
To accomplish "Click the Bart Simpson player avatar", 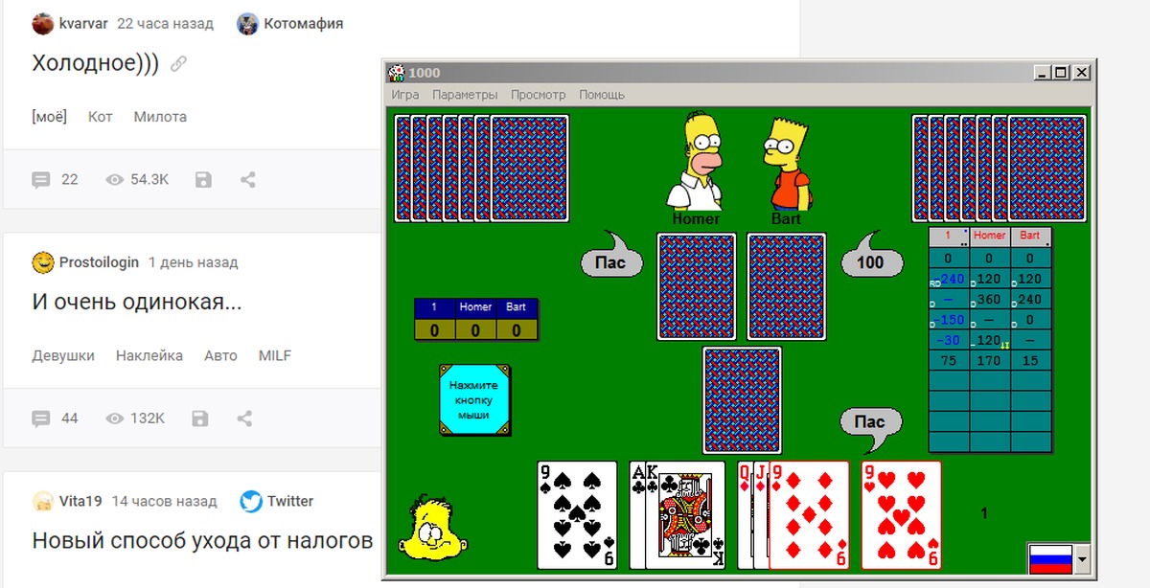I will (x=788, y=164).
